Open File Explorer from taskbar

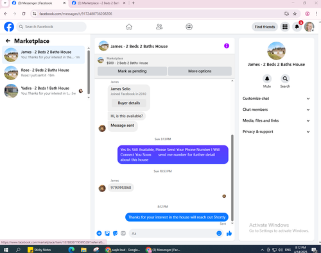[x=83, y=250]
